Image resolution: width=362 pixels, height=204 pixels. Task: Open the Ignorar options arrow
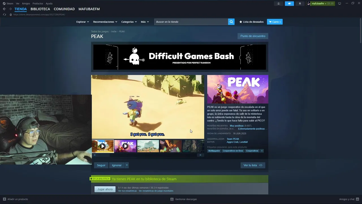(127, 165)
